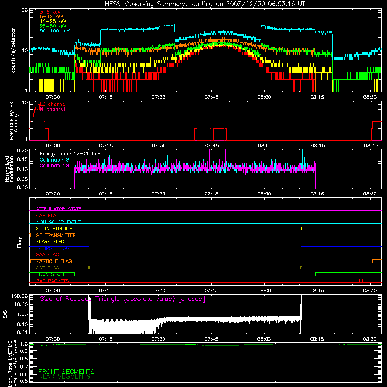
Task: Select the AAZ FLAG label
Action: pos(47,268)
